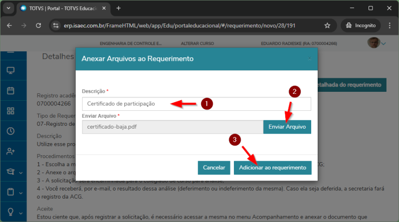The width and height of the screenshot is (399, 222).
Task: Expand the clipboard sidebar menu
Action: (x=13, y=192)
